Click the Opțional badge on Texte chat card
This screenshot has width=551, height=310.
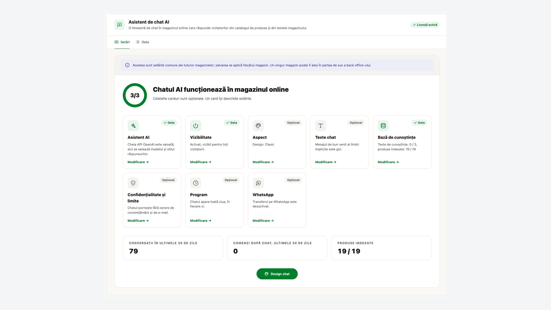356,123
